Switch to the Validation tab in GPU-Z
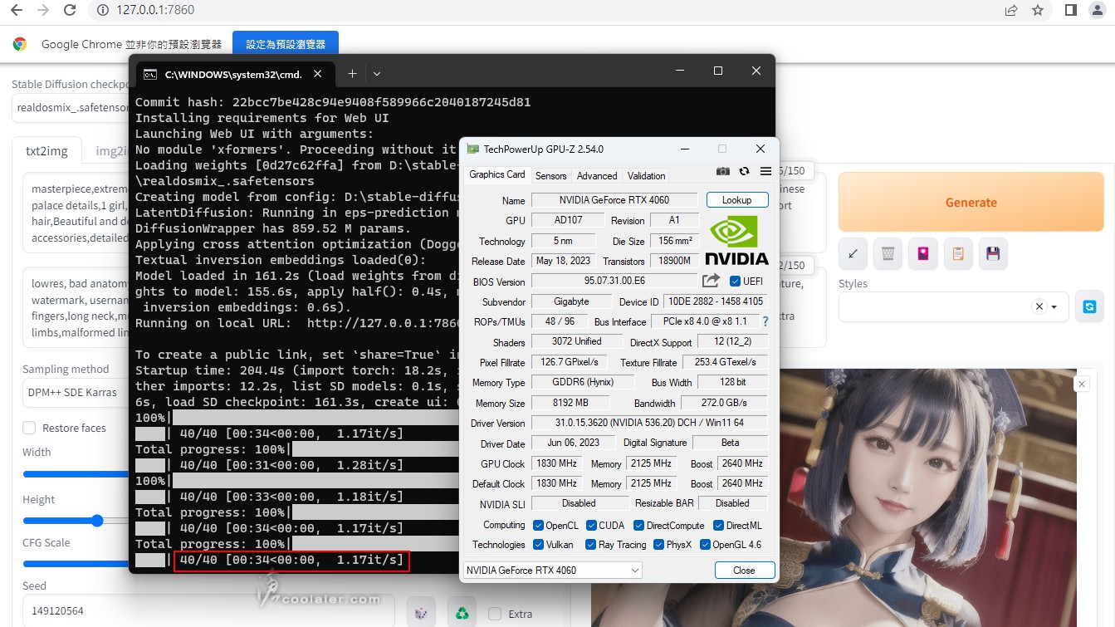Viewport: 1115px width, 627px height. pos(646,176)
